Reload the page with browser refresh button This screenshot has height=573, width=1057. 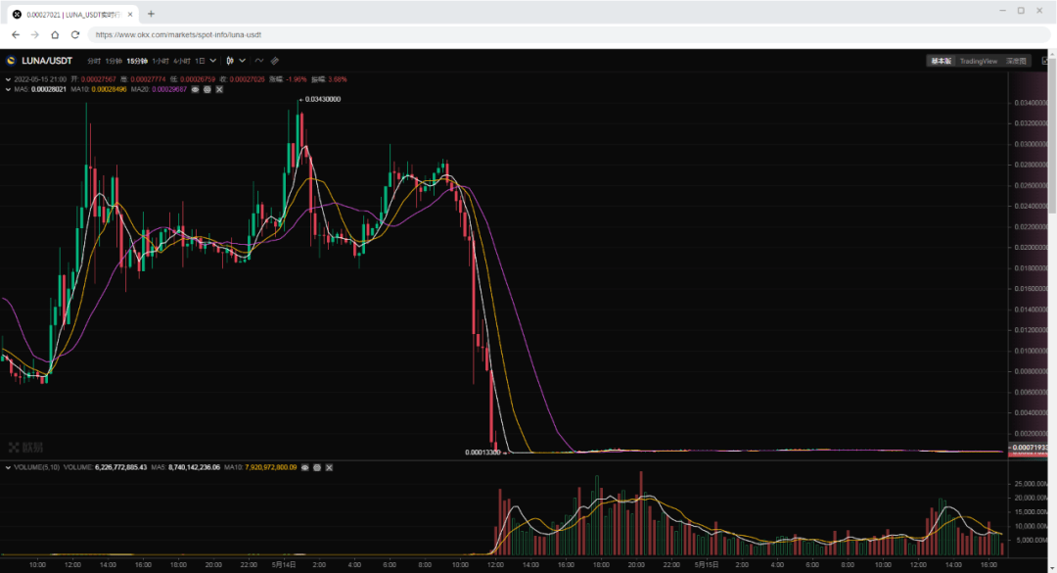point(75,34)
